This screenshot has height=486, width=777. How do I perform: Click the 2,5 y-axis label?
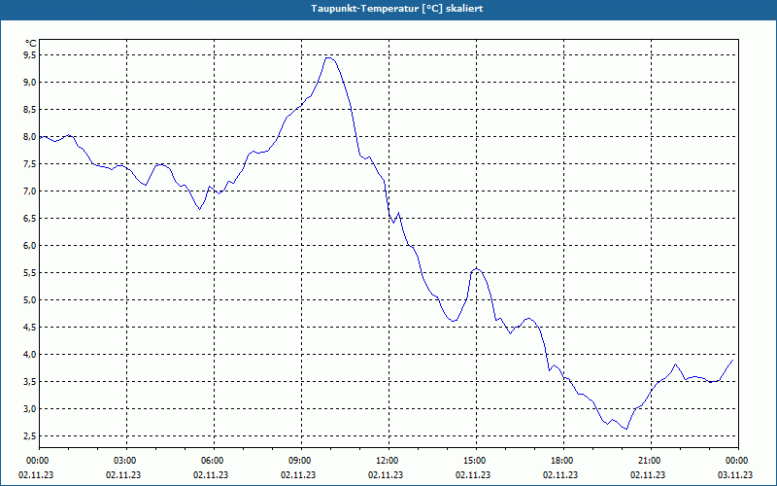[x=30, y=436]
